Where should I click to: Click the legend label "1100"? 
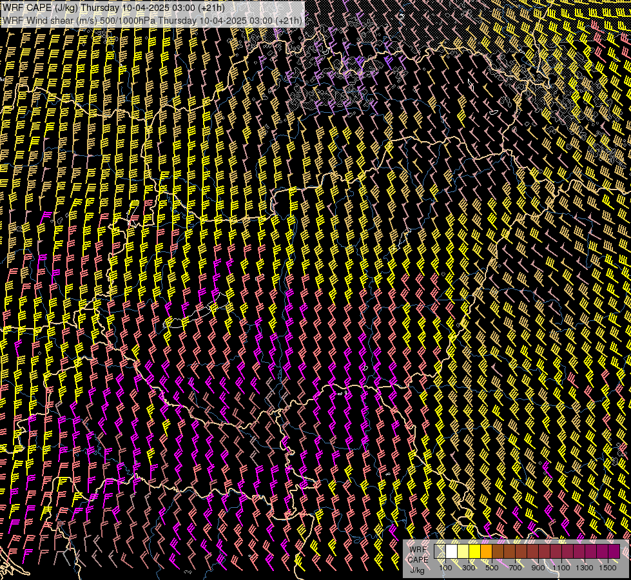(561, 568)
